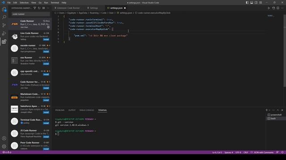Click unsaved dot on settings.json tab
Image resolution: width=286 pixels, height=160 pixels.
pos(125,8)
